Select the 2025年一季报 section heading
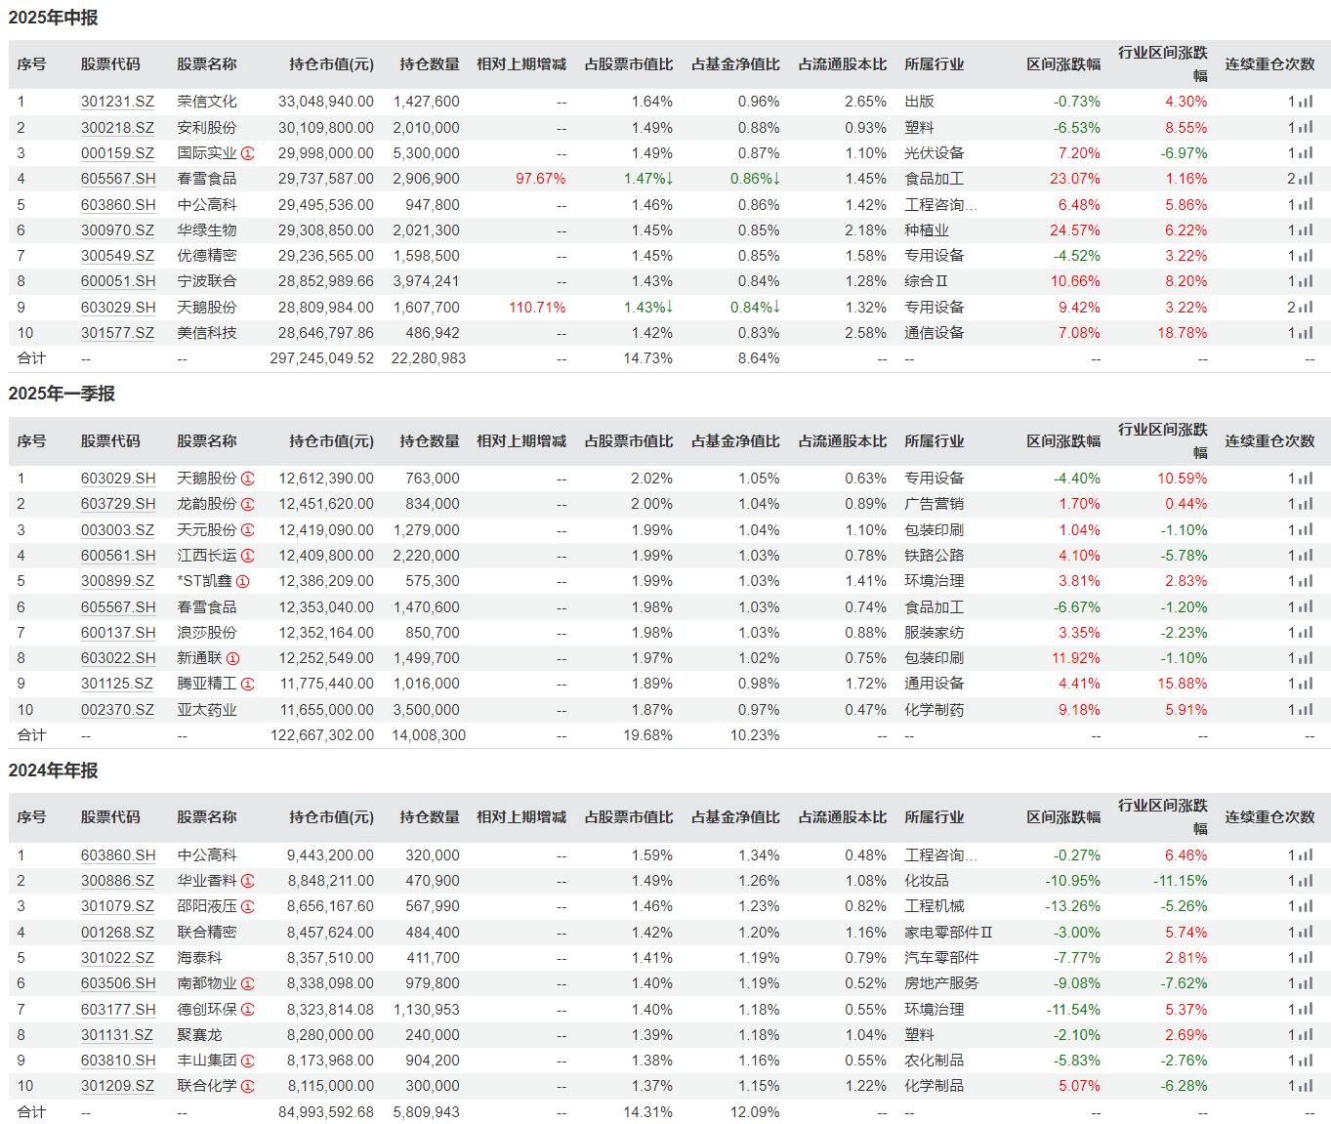Viewport: 1331px width, 1124px height. (62, 394)
